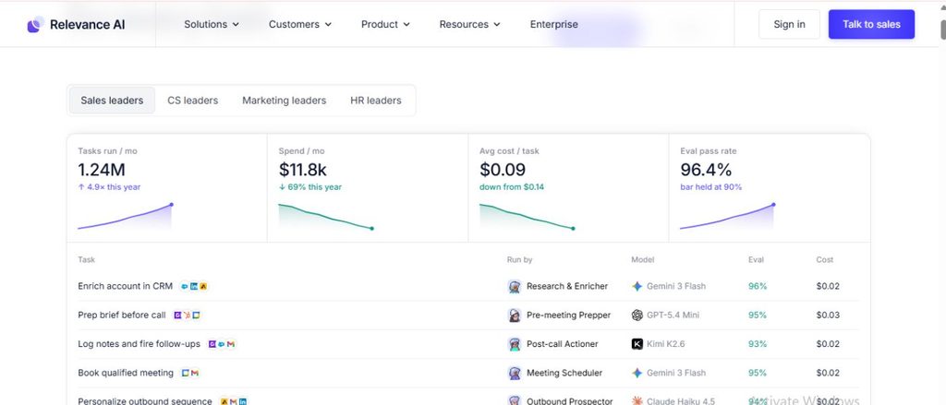
Task: Select the Sales leaders tab
Action: pos(112,100)
